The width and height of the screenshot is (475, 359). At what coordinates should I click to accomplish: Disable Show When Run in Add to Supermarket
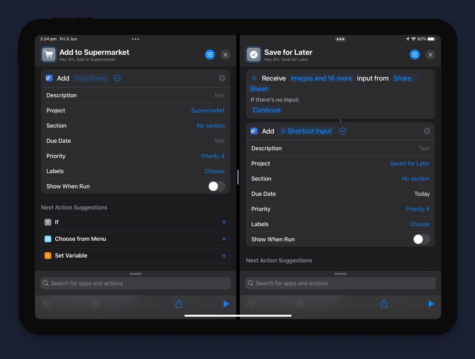216,186
